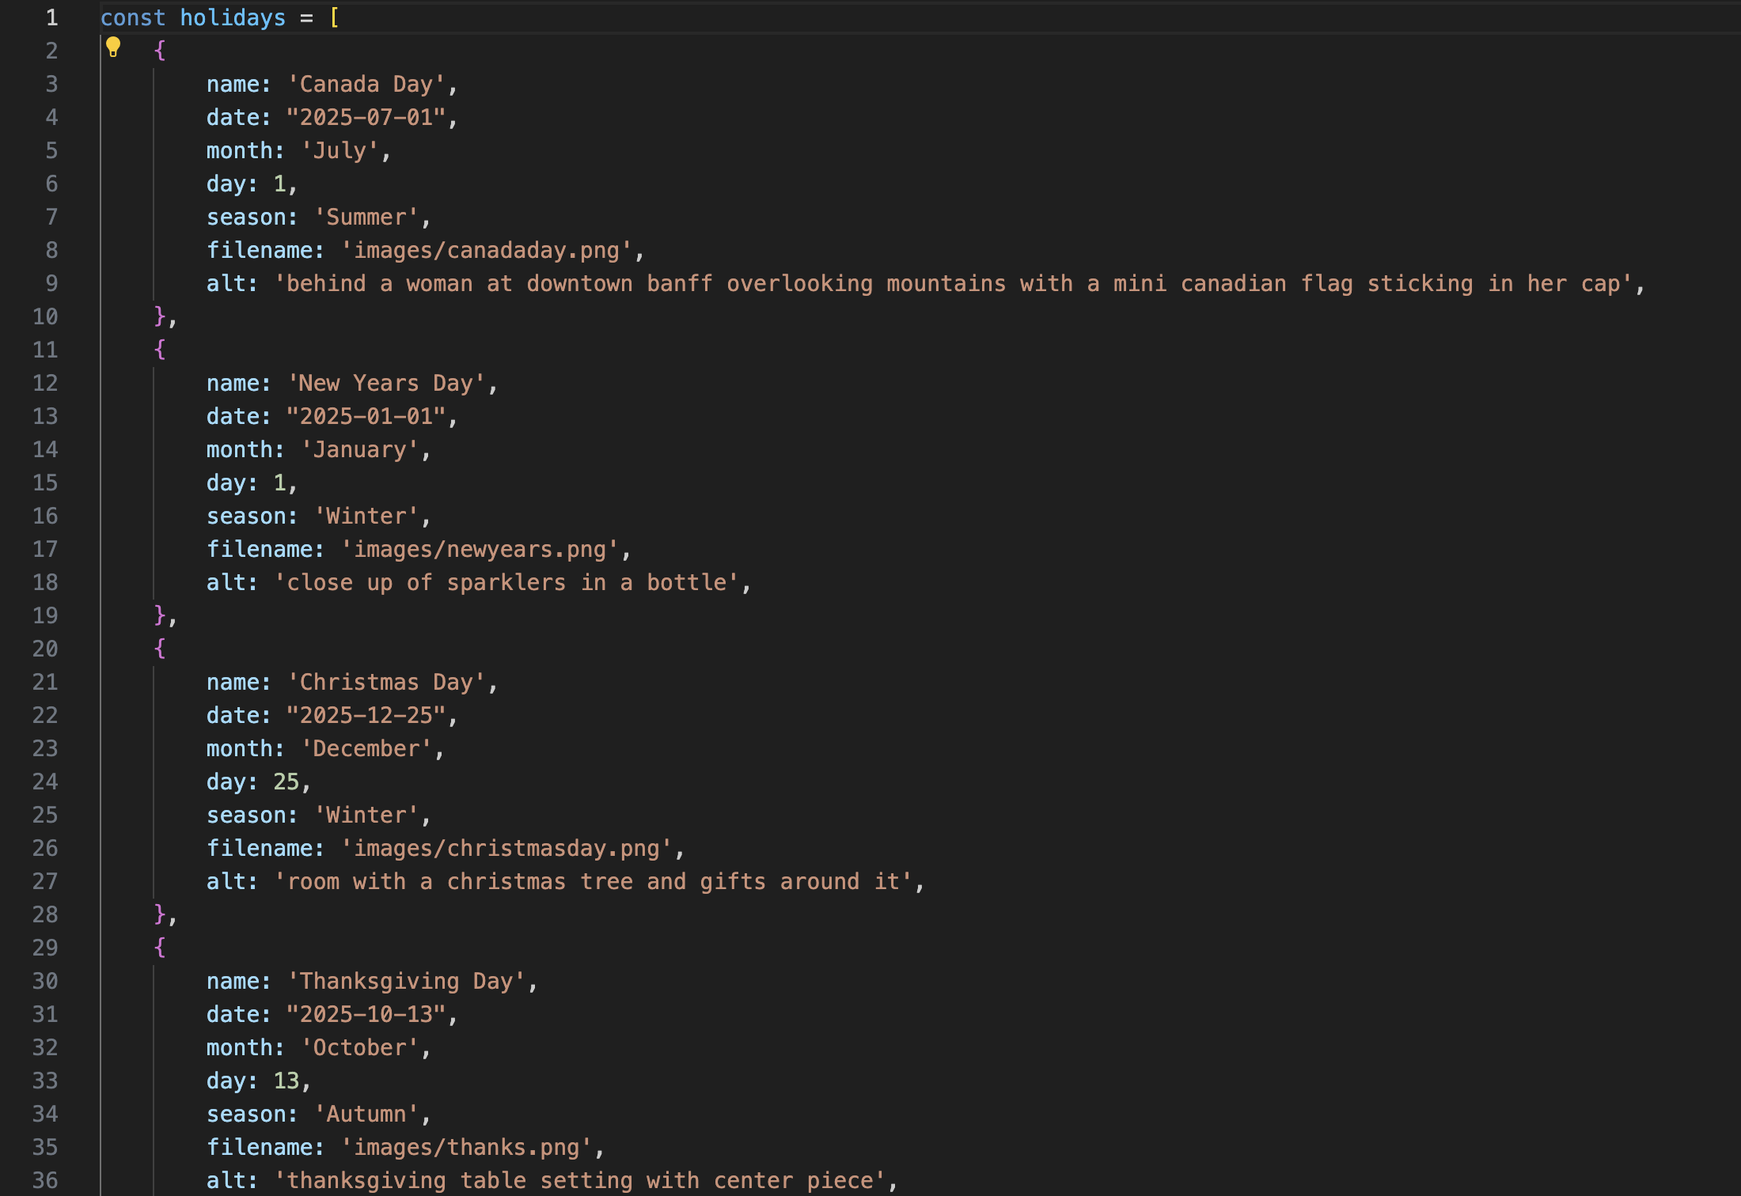
Task: Click the thanksgiving table setting alt text
Action: coord(580,1180)
